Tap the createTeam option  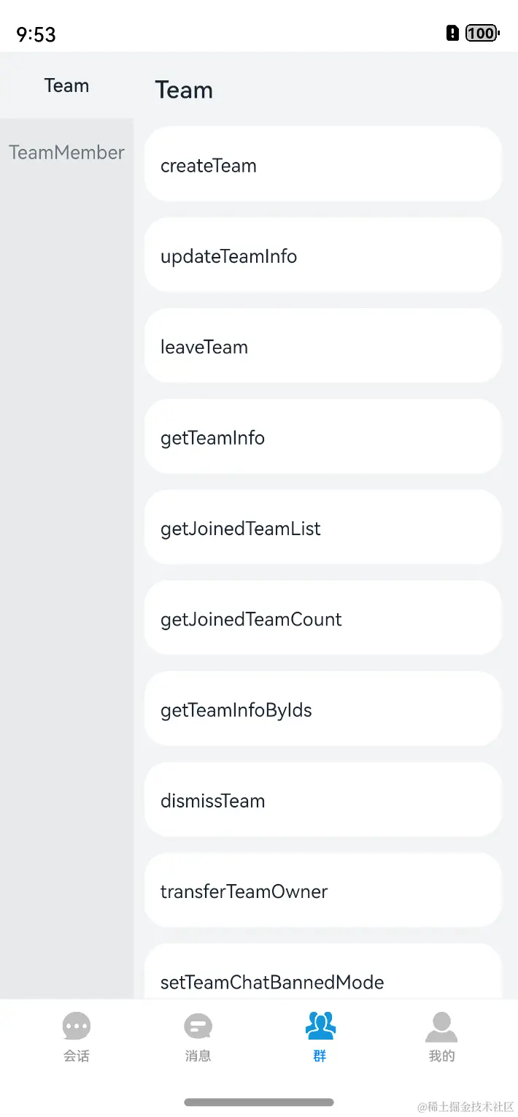[x=323, y=165]
